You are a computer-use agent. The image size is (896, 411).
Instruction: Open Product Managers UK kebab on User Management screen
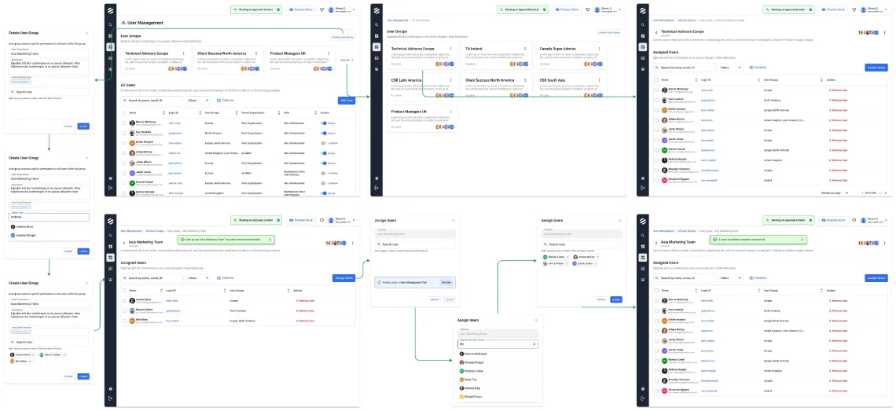[329, 53]
